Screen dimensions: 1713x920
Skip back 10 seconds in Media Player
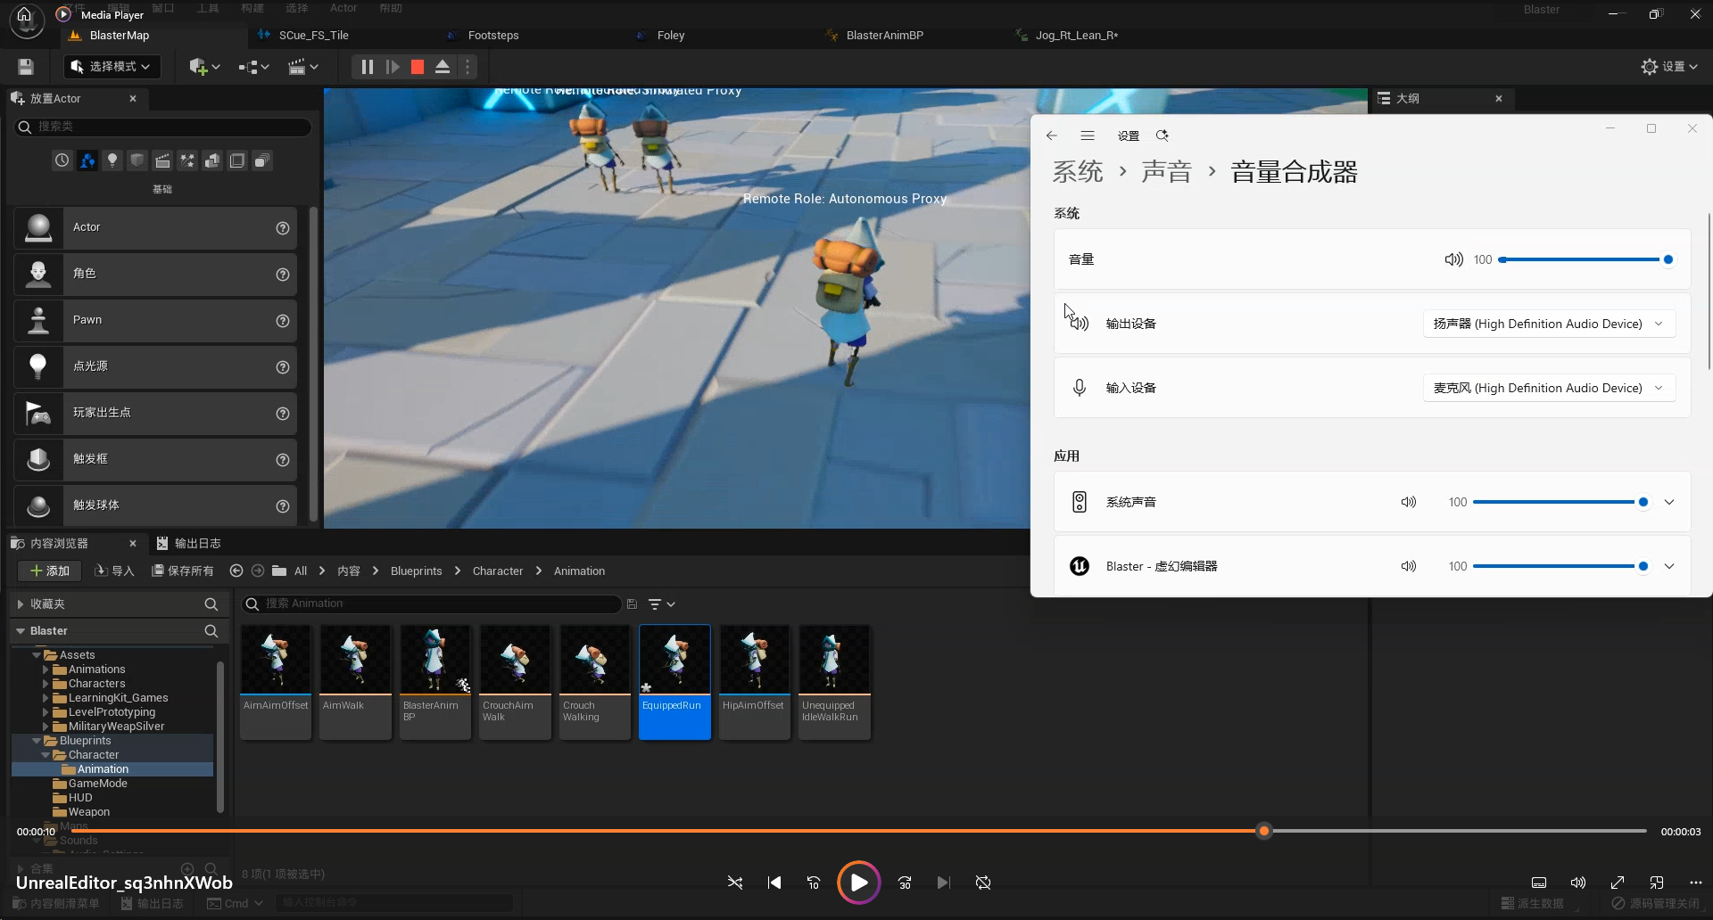coord(814,883)
